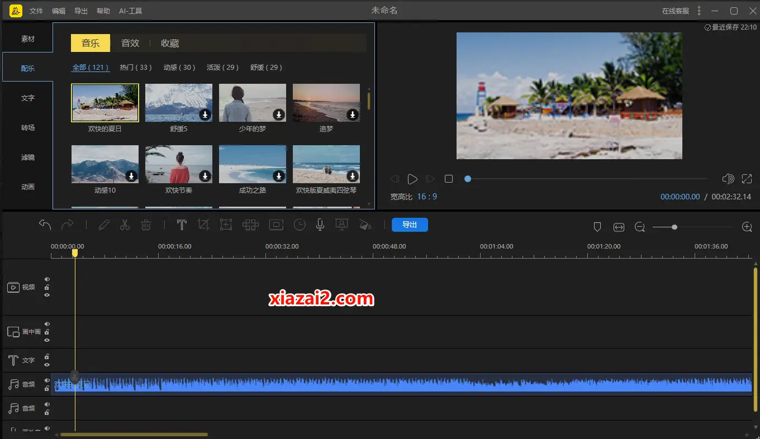Mute the 视频 track

pos(47,279)
